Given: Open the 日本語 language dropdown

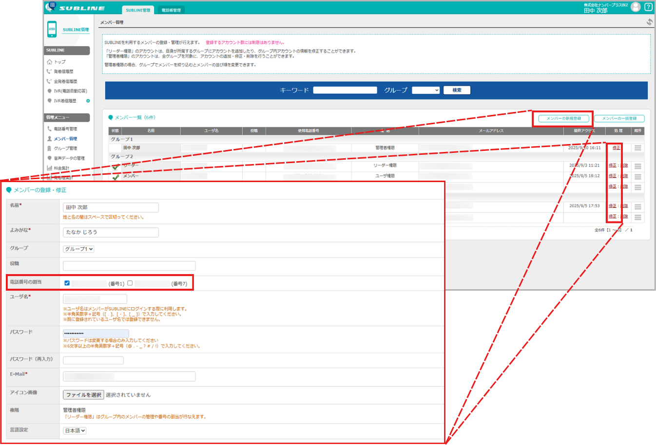Looking at the screenshot, I should (75, 430).
